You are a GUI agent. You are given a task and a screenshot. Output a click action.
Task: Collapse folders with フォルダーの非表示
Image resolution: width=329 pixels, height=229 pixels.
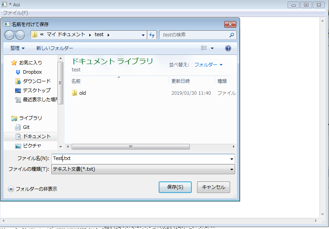33,189
